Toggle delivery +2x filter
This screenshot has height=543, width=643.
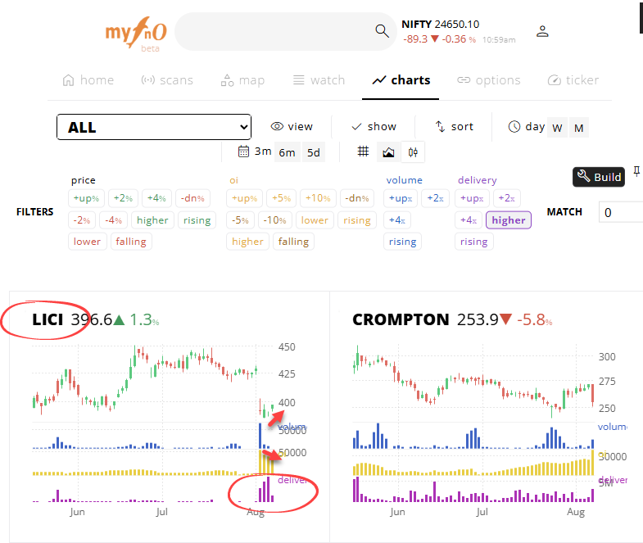(x=507, y=198)
